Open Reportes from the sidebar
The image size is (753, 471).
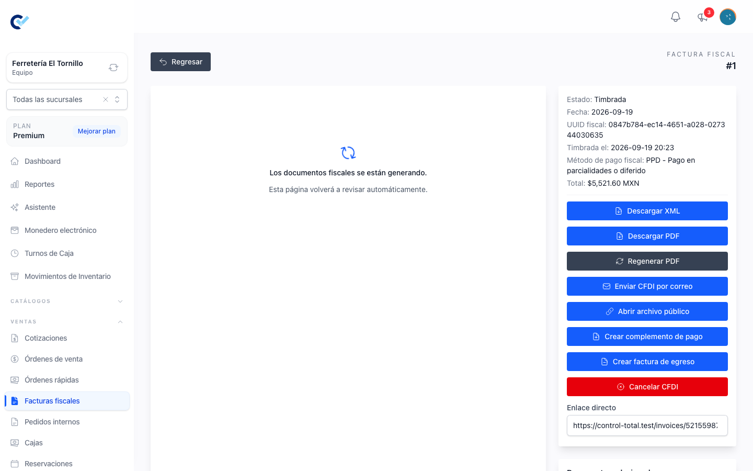(67, 184)
